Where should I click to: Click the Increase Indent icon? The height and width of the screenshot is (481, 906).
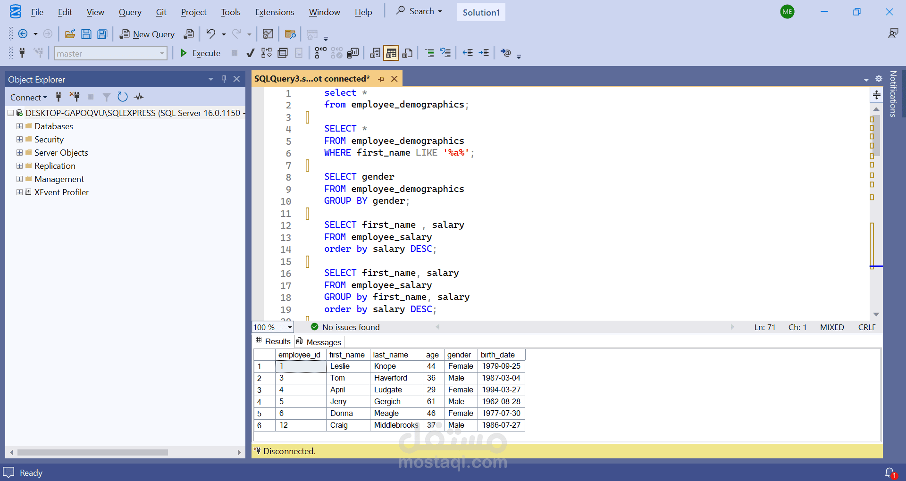click(x=484, y=53)
